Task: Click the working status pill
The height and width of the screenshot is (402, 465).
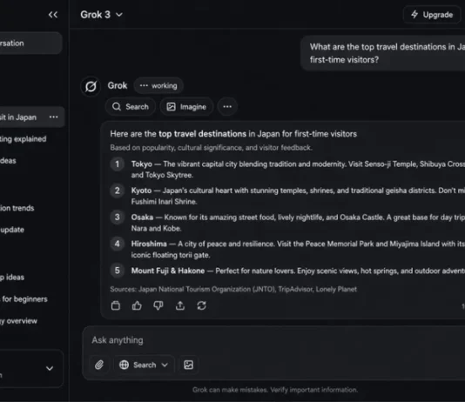Action: [x=158, y=85]
